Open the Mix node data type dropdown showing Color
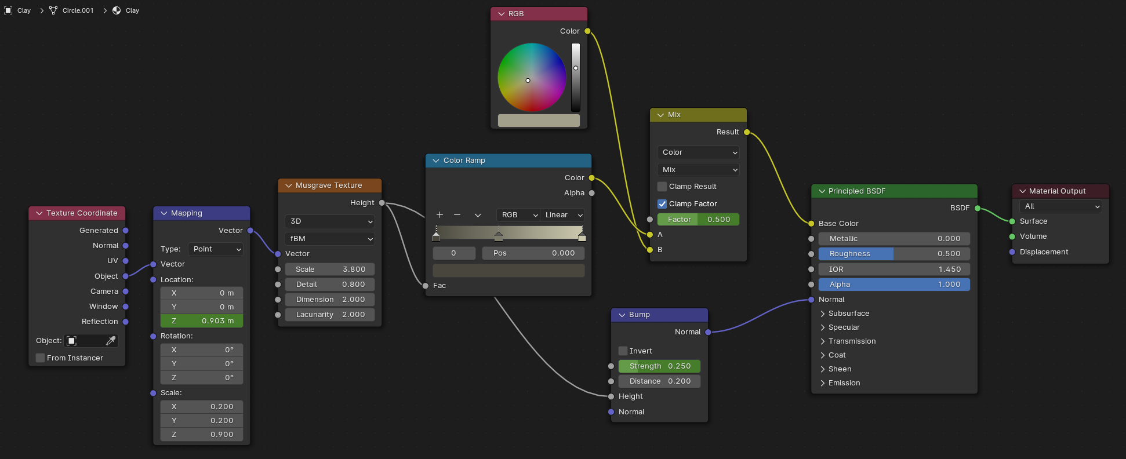Image resolution: width=1126 pixels, height=459 pixels. tap(699, 152)
